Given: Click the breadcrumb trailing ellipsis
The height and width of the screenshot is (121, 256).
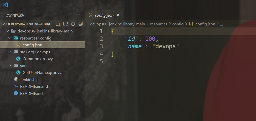Looking at the screenshot, I should [222, 24].
